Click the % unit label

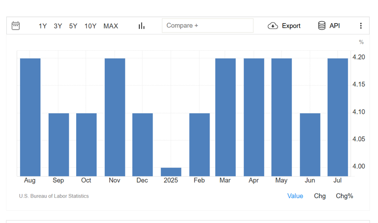[361, 42]
